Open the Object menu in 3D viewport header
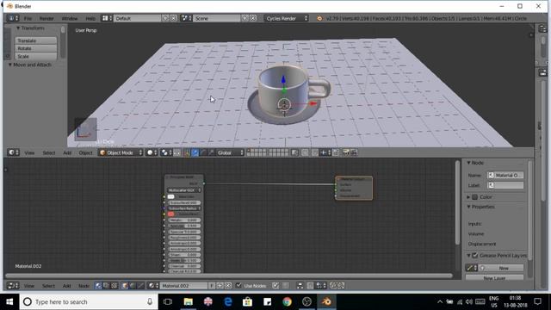Viewport: 551px width, 310px height. (85, 153)
